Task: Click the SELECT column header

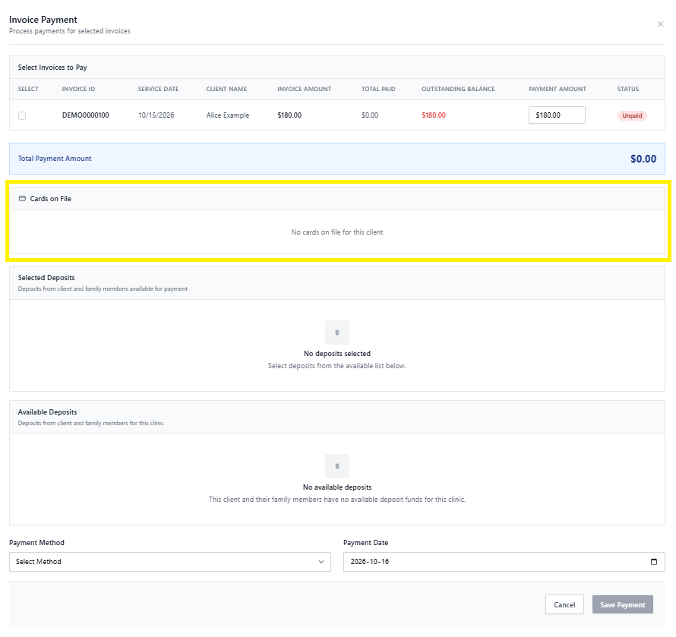Action: click(28, 90)
